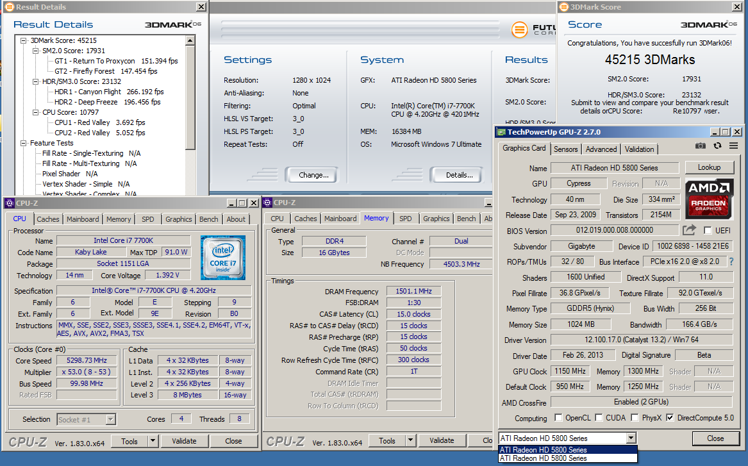This screenshot has width=748, height=466.
Task: Click the Result Details window title icon
Action: 8,6
